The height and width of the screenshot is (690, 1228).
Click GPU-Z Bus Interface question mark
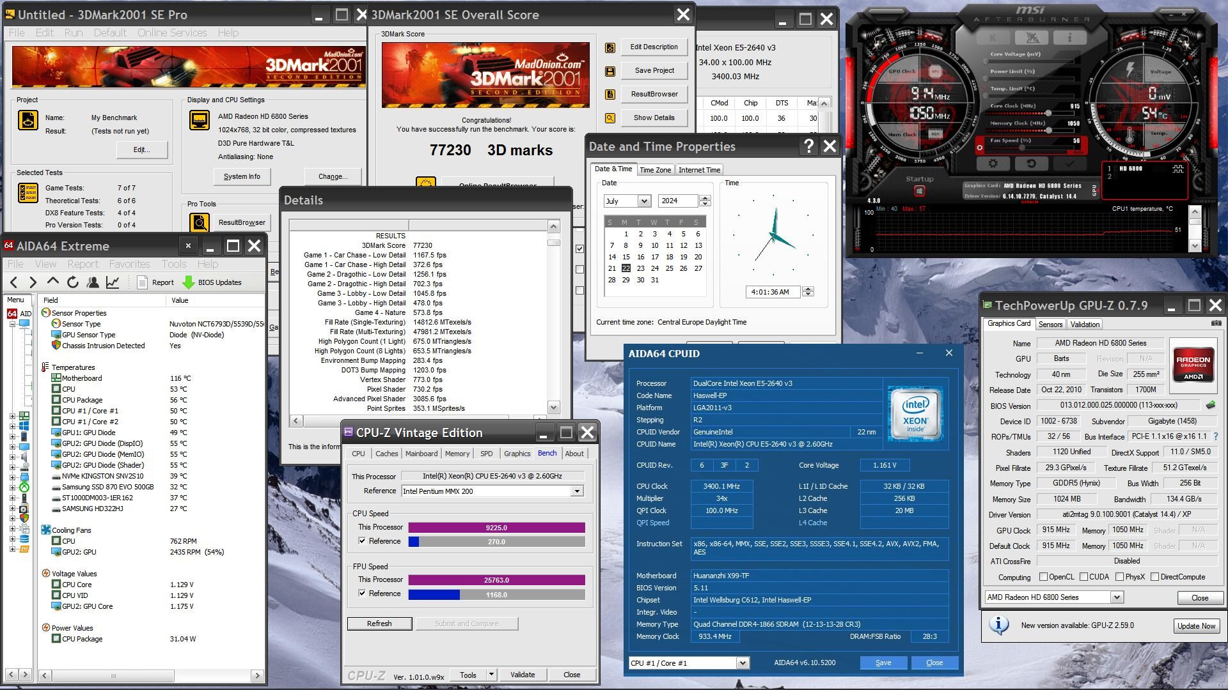[1216, 436]
